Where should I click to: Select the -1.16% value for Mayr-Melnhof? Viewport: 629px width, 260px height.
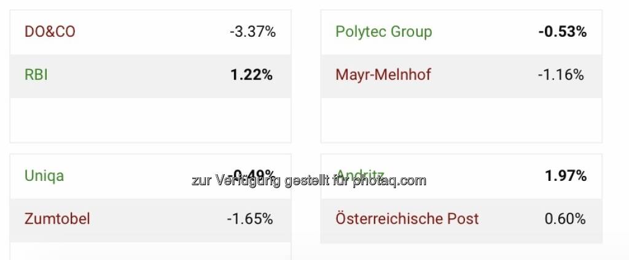point(560,75)
